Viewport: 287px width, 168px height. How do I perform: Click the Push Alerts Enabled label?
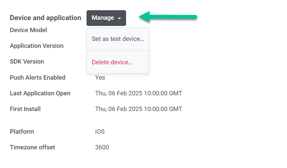pos(37,77)
